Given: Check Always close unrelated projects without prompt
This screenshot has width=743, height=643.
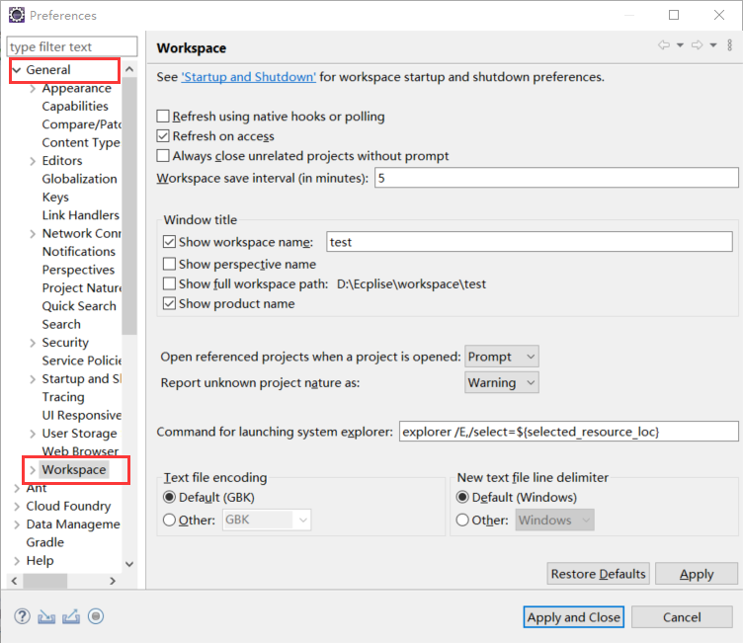Looking at the screenshot, I should pos(163,156).
